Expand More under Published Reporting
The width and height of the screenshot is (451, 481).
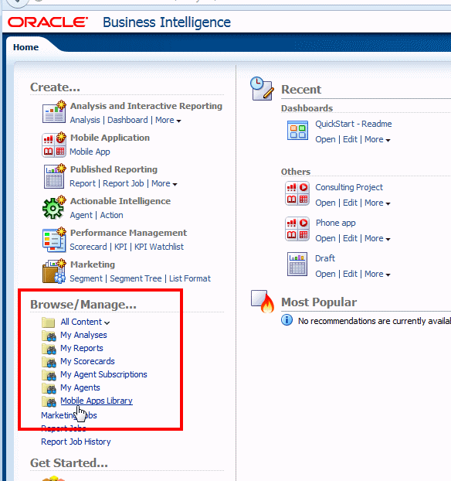164,183
